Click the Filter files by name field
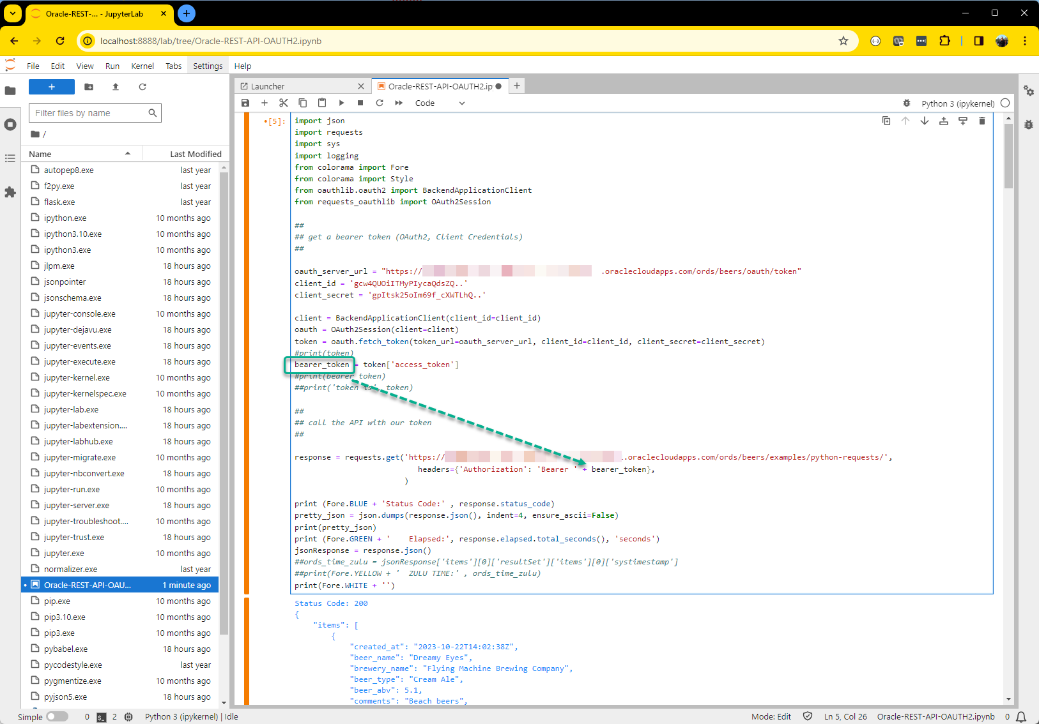 [89, 113]
